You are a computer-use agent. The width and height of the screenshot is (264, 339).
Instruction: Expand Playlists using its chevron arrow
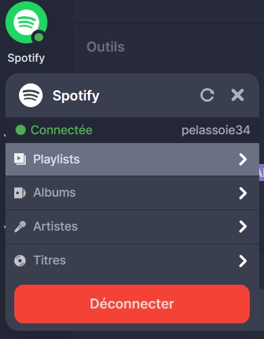pyautogui.click(x=243, y=159)
